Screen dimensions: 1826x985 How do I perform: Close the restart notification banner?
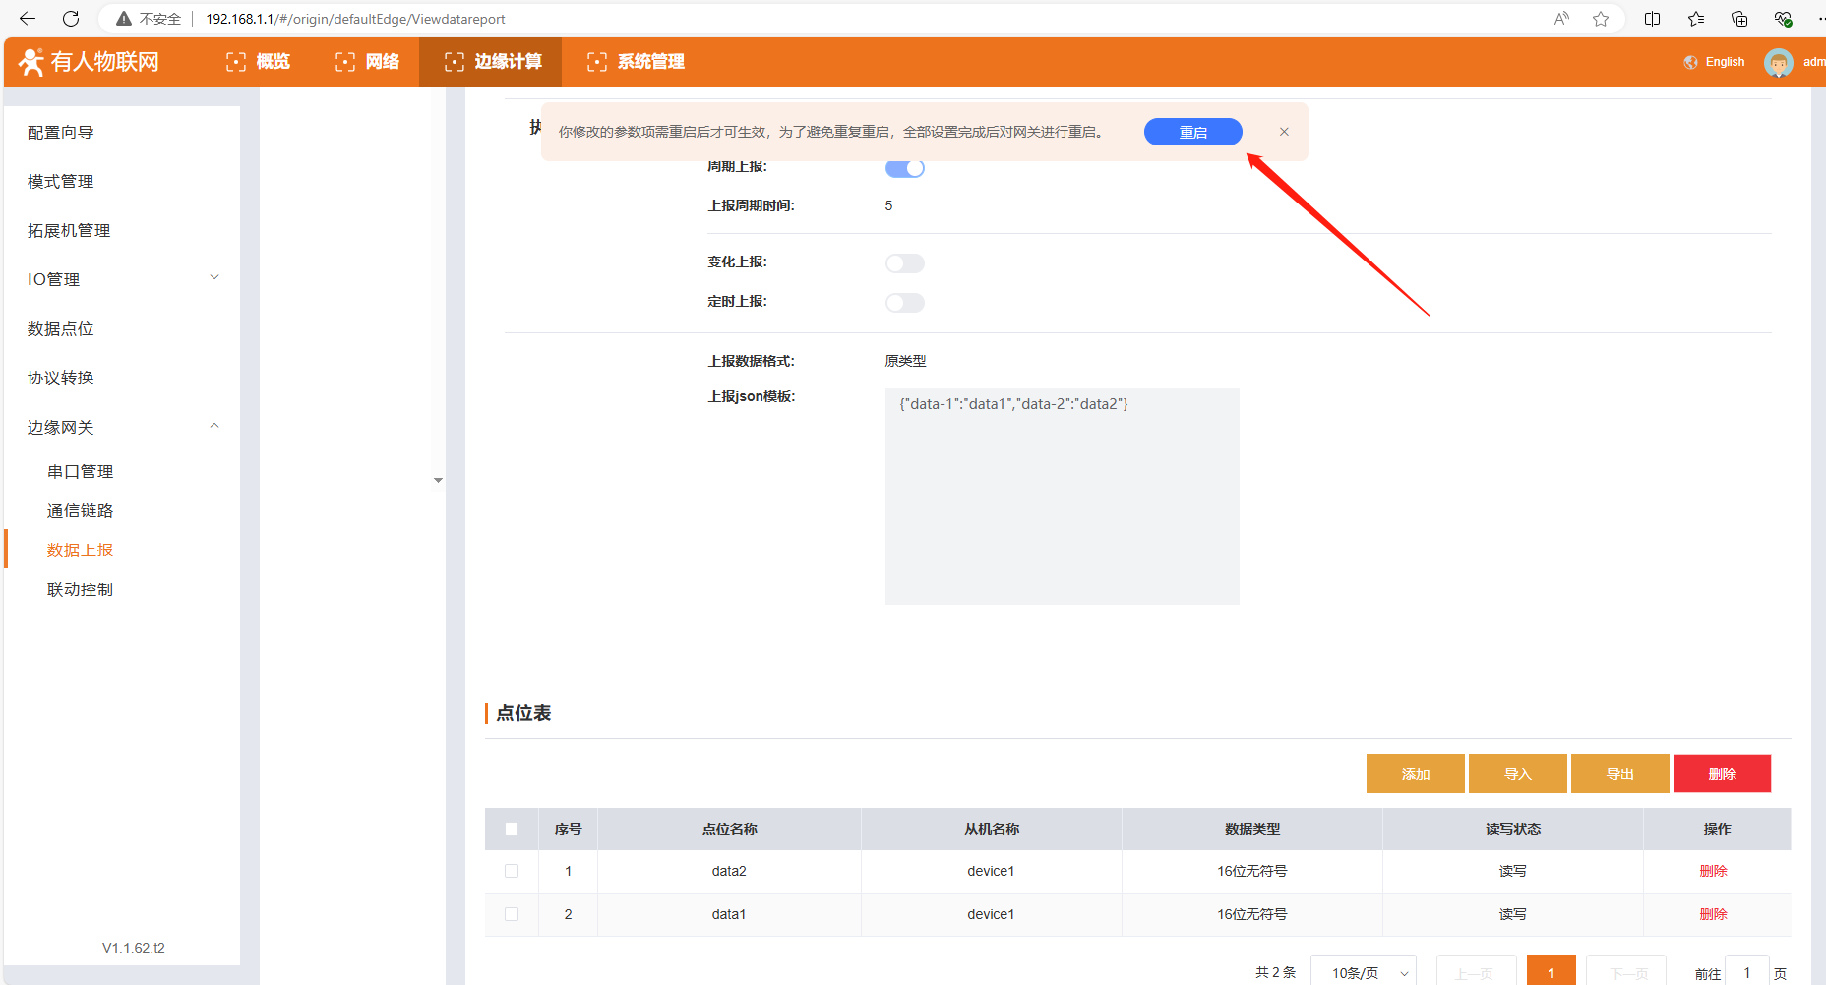1284,132
